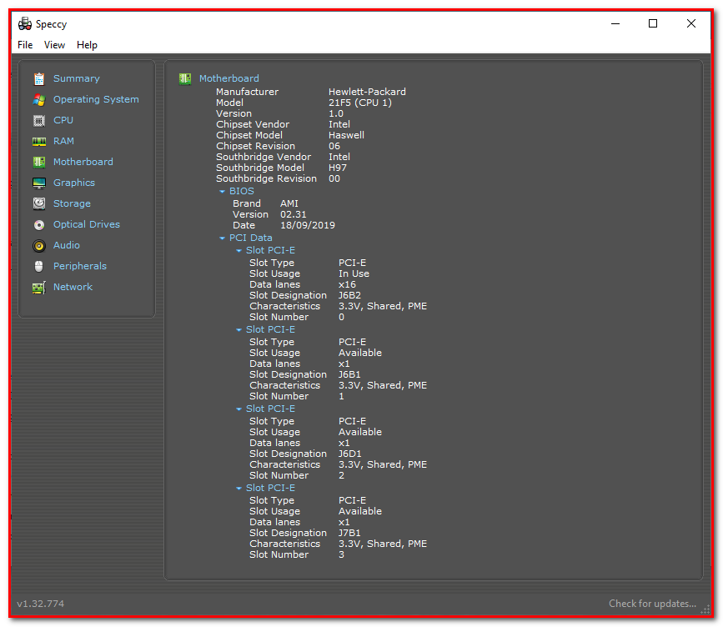
Task: Click the Slot Designation value J6B1
Action: tap(349, 375)
